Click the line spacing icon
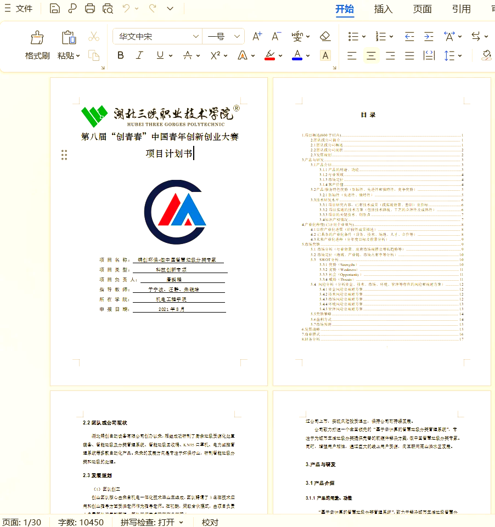 click(449, 55)
